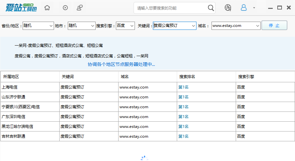Click the 第1名 rank link for 上海电信
Viewport: 295px width, 161px height.
tap(183, 87)
